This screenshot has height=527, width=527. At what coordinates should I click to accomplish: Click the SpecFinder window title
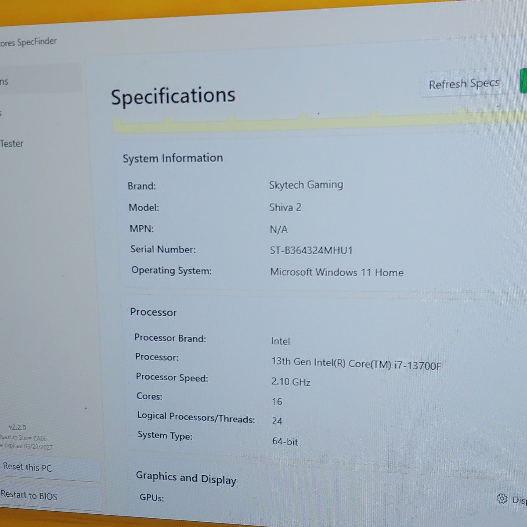point(28,42)
